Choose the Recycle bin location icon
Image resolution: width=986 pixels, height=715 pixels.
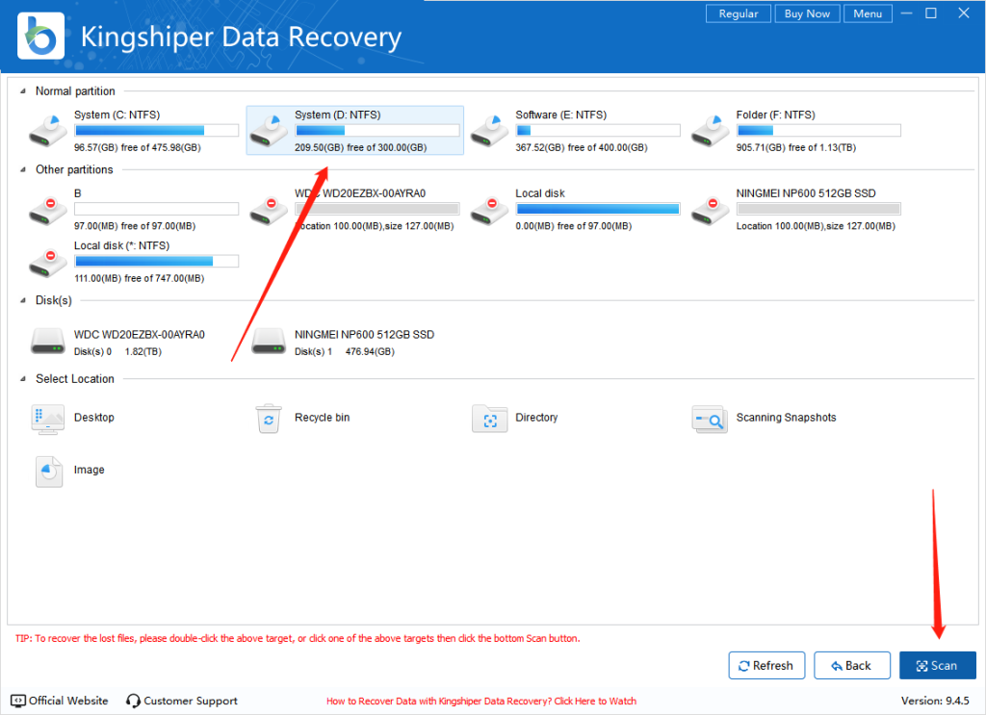269,419
